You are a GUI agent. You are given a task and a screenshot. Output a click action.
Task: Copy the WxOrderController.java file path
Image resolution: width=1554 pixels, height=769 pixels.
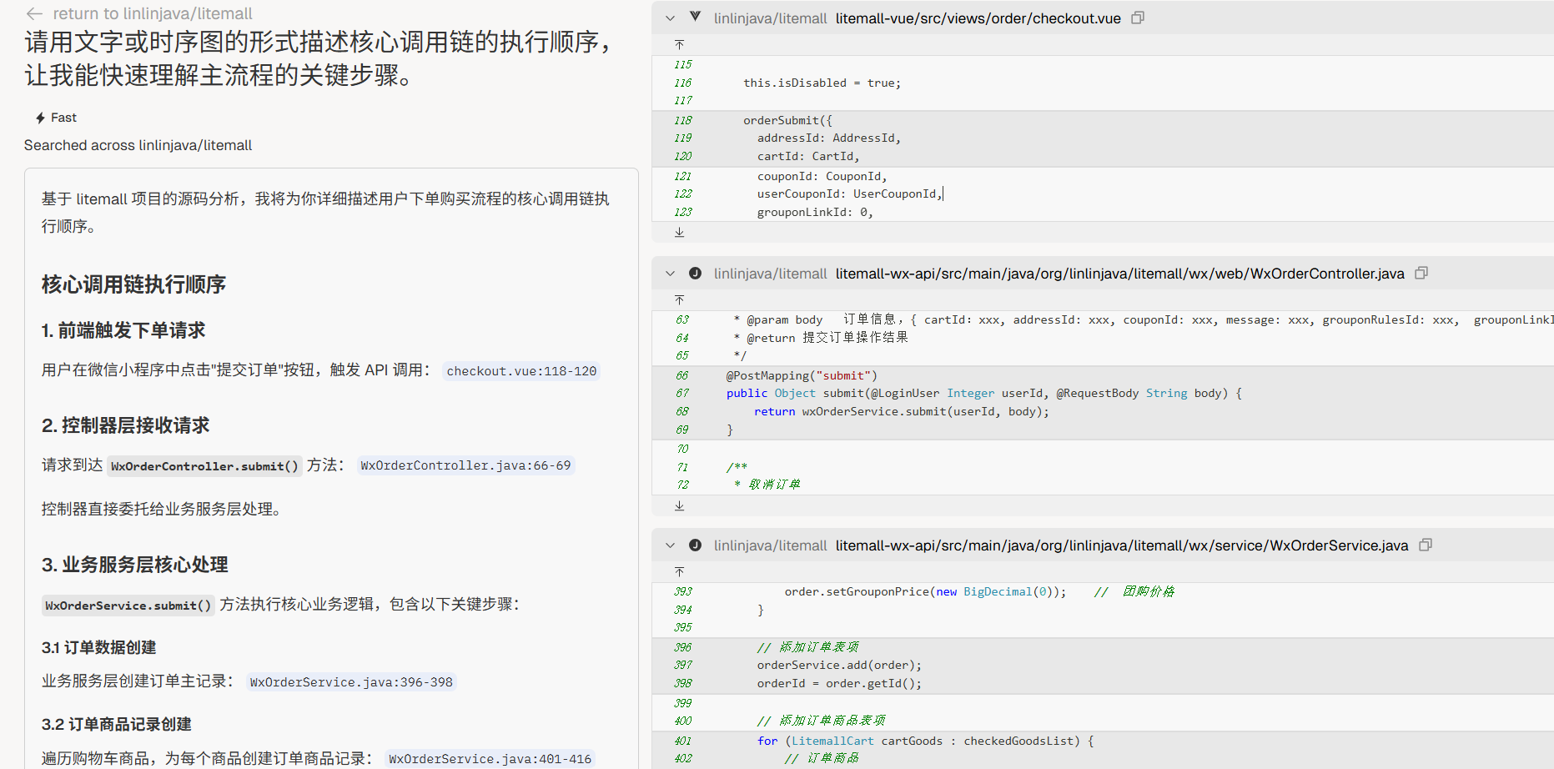click(1421, 273)
